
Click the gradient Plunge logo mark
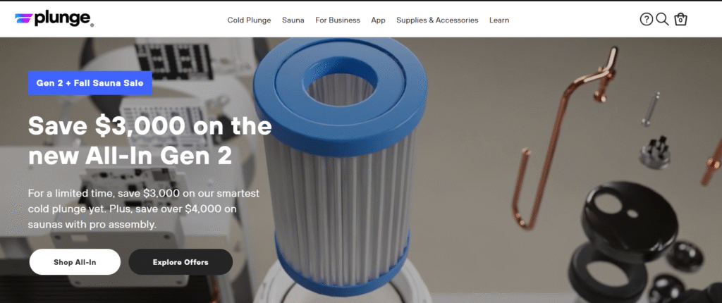23,19
